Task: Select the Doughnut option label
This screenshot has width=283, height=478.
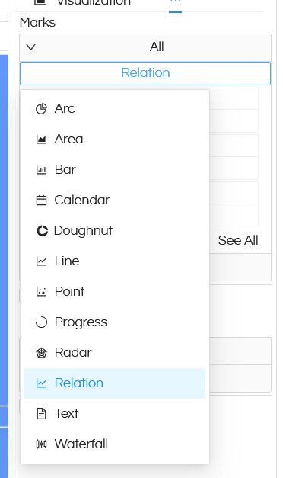Action: point(83,231)
